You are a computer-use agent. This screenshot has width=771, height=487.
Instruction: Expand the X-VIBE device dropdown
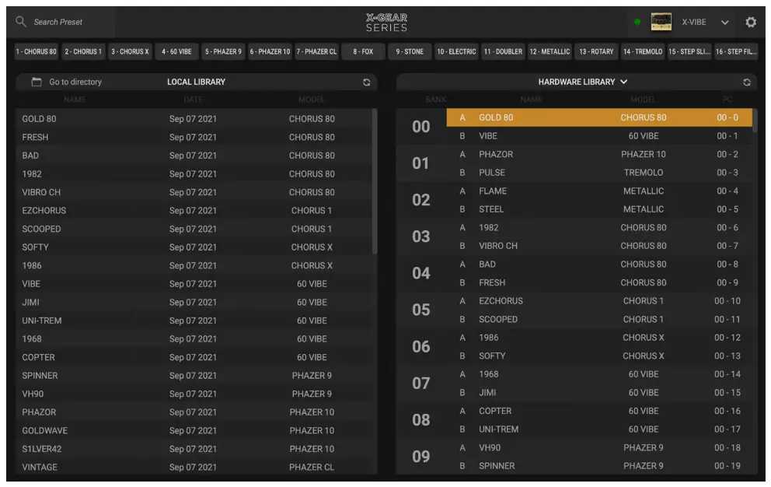tap(724, 22)
